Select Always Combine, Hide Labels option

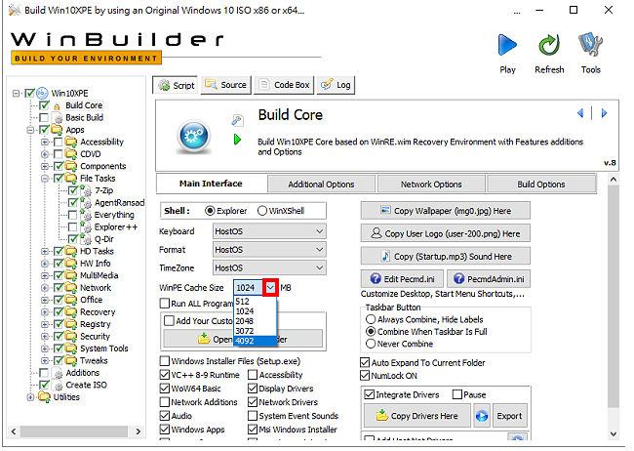click(x=371, y=319)
